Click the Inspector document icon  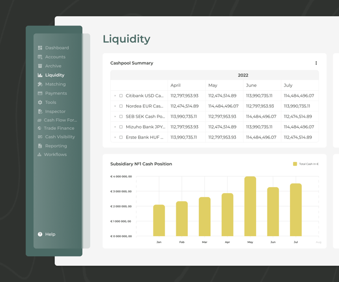(x=40, y=112)
